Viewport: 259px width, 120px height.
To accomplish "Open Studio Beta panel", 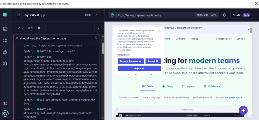I will click(244, 15).
